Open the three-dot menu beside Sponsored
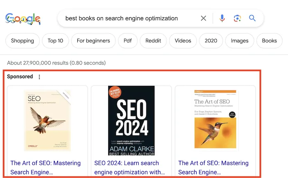The image size is (288, 178). (x=39, y=77)
